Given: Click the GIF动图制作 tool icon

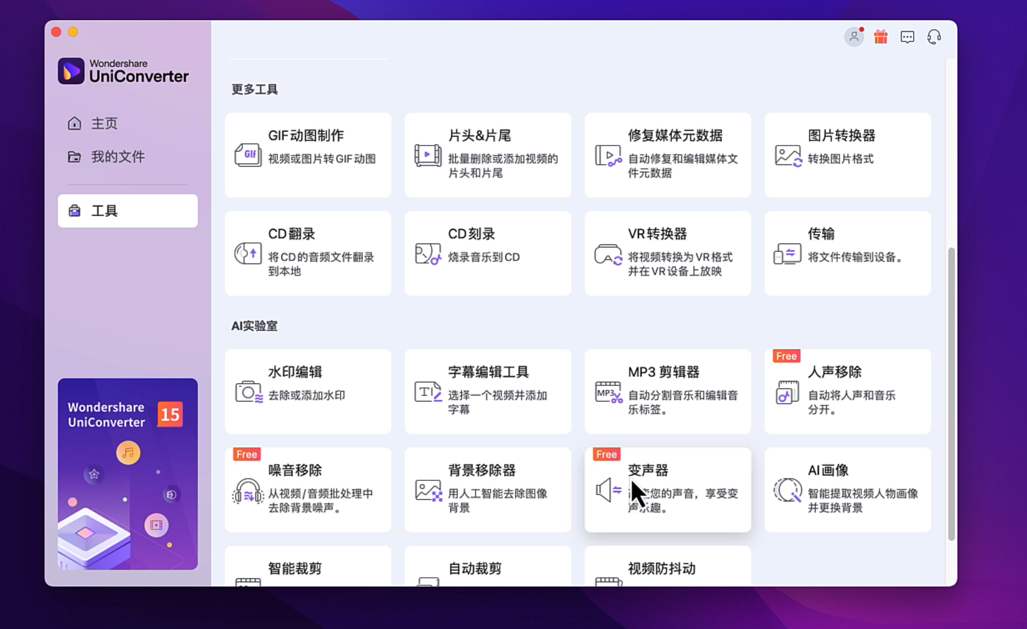Looking at the screenshot, I should (247, 154).
